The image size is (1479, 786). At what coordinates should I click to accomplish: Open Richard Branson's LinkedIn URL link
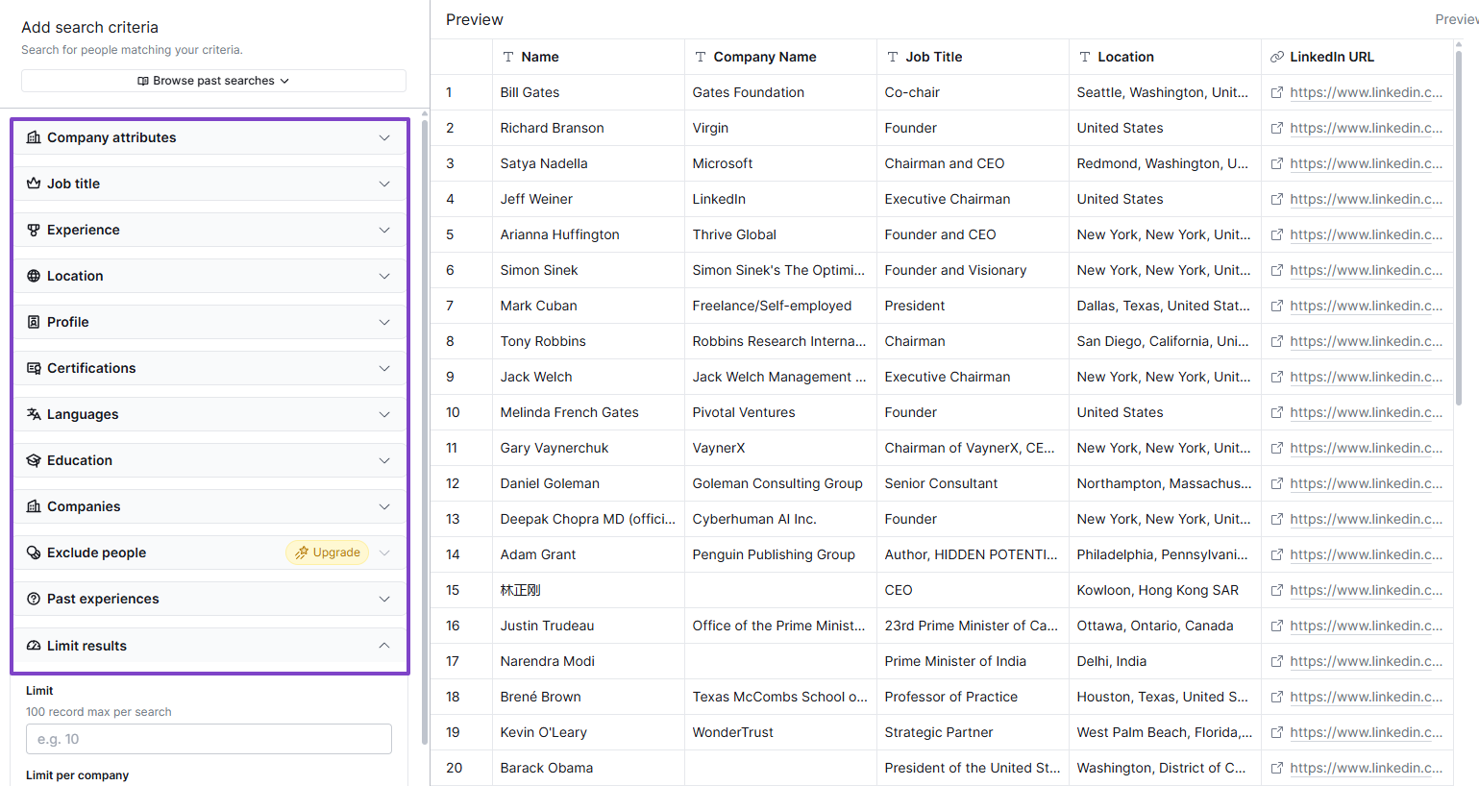[x=1366, y=128]
